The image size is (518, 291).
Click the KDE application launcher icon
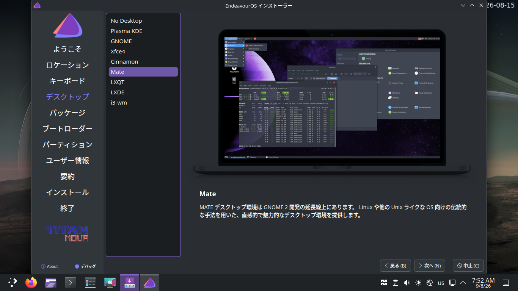13,283
